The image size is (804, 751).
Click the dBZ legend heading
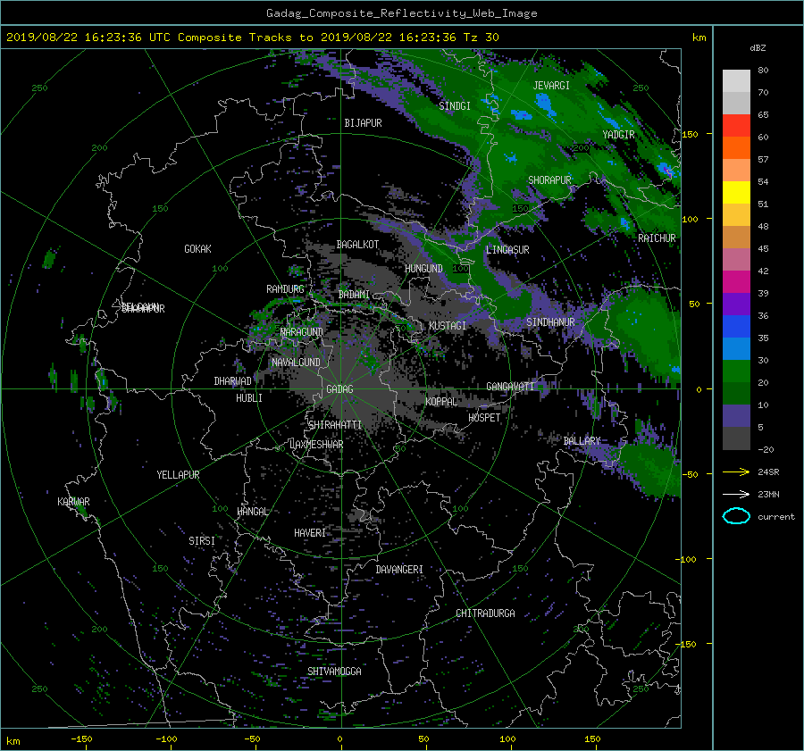[x=758, y=48]
